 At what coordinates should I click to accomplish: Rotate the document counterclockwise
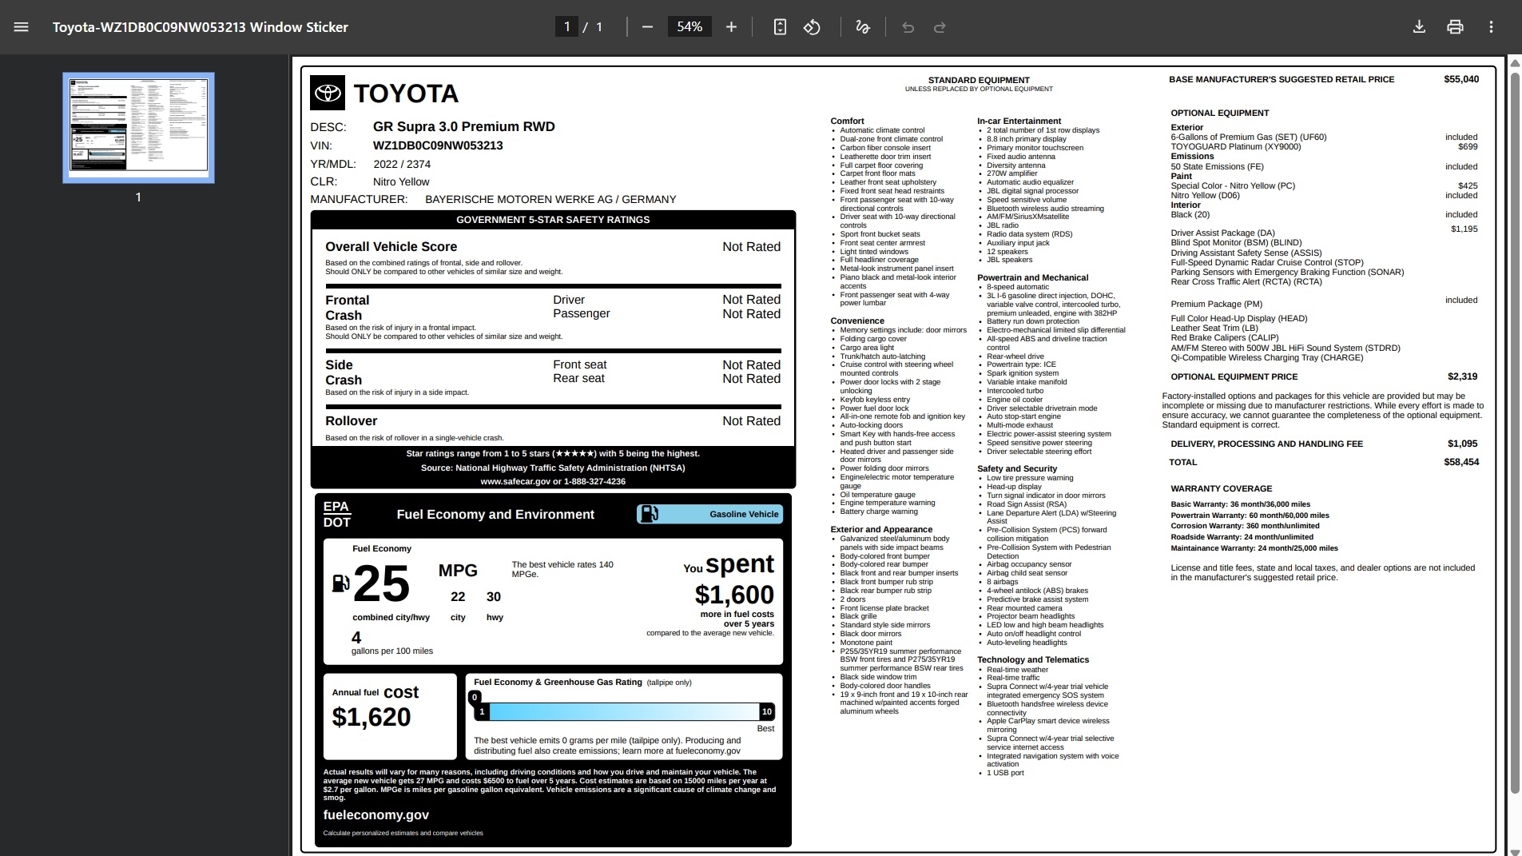(812, 27)
